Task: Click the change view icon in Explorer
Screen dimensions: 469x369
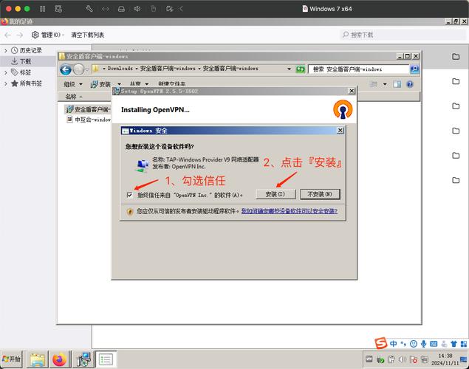Action: (374, 84)
